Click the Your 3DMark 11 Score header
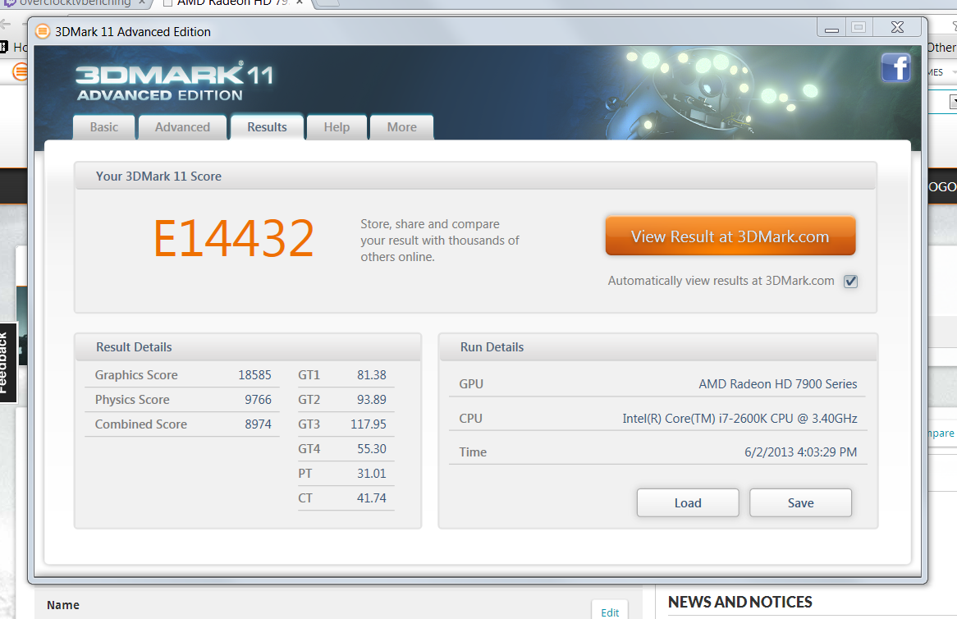 pos(158,177)
